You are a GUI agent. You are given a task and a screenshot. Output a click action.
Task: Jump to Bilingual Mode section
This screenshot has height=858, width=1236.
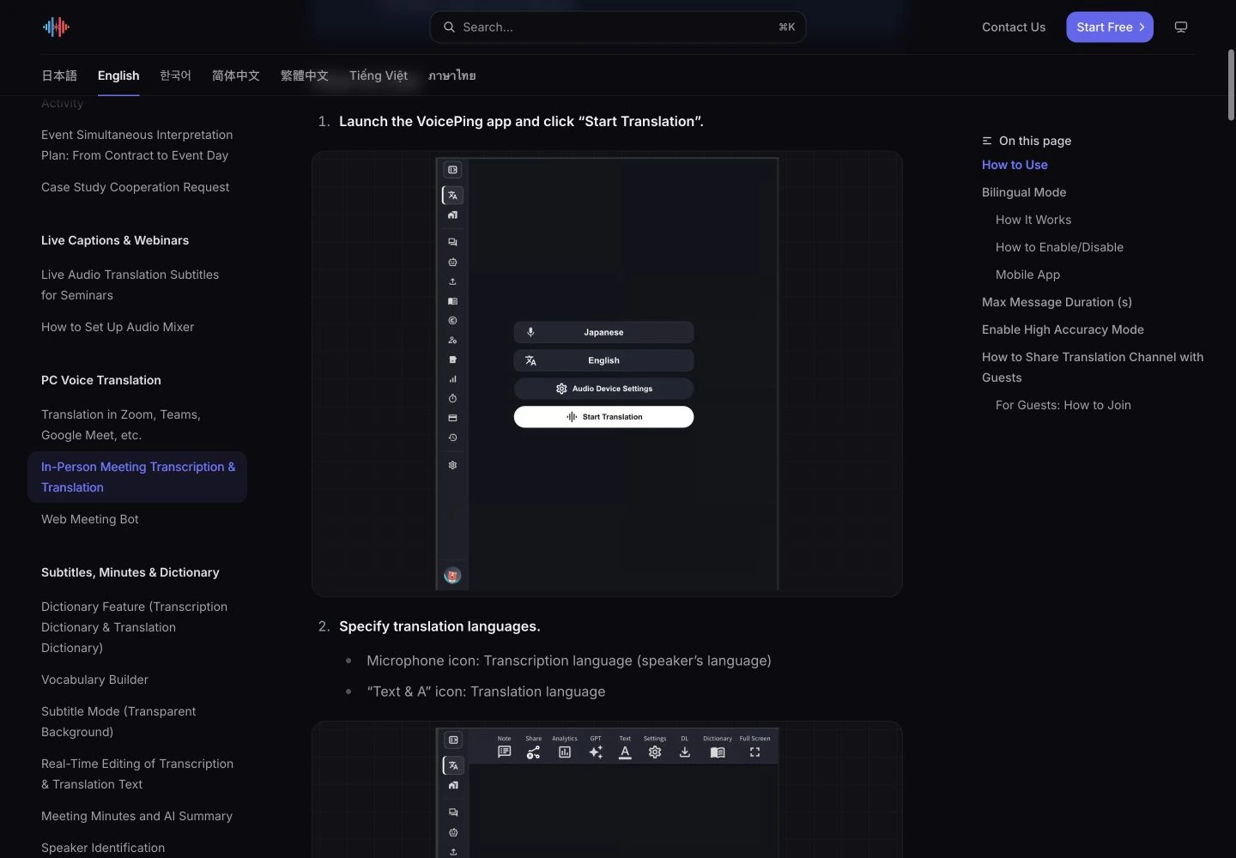pos(1024,192)
